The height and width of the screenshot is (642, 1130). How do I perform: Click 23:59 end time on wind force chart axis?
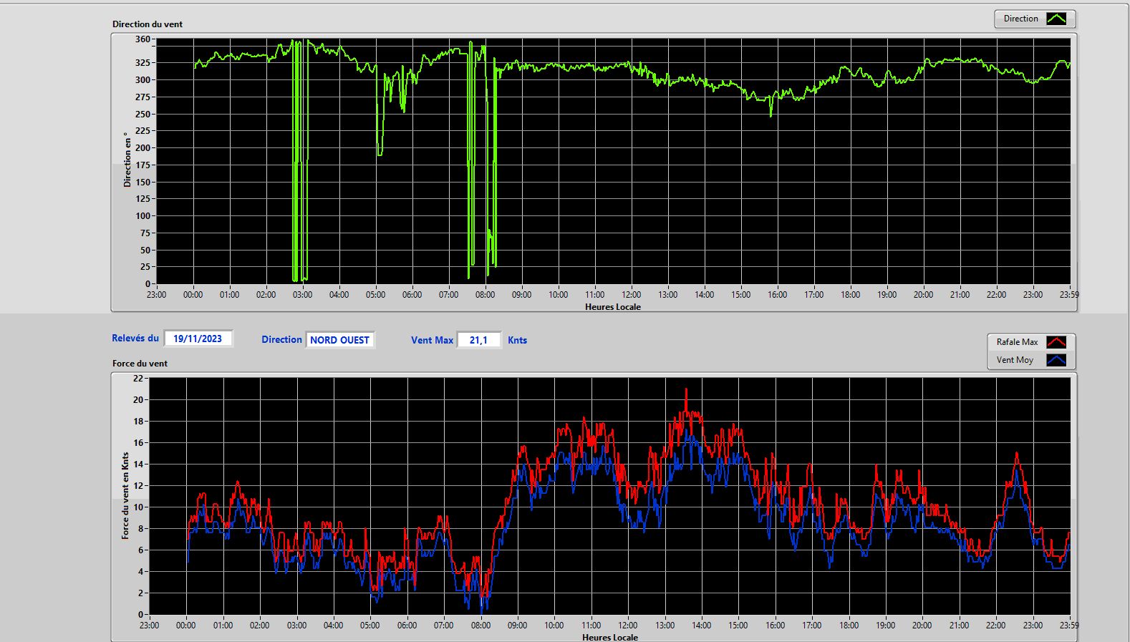[x=1069, y=626]
